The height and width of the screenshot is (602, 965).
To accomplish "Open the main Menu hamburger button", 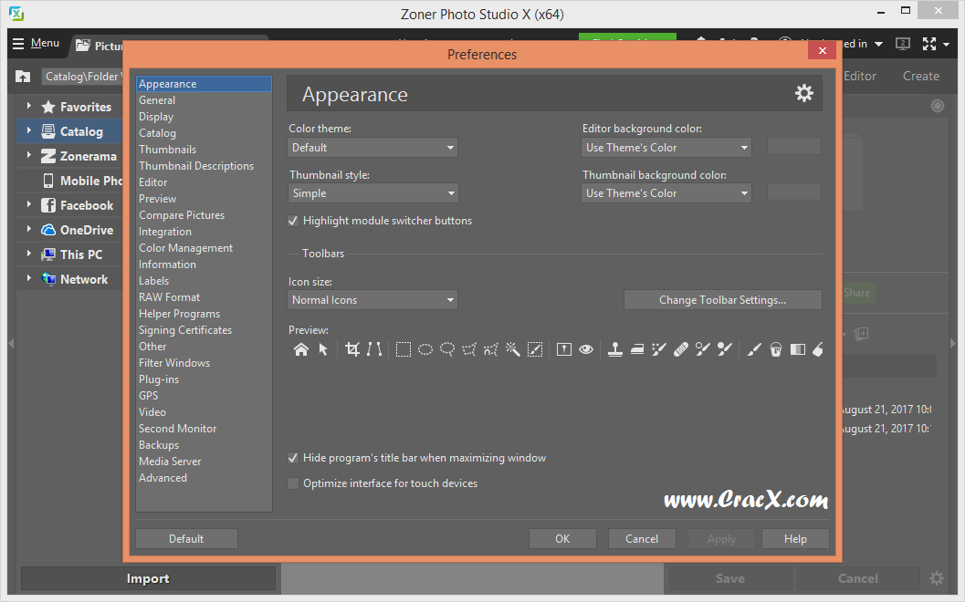I will tap(36, 43).
